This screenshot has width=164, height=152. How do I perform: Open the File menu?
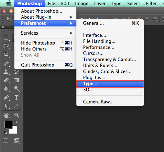pyautogui.click(x=51, y=4)
